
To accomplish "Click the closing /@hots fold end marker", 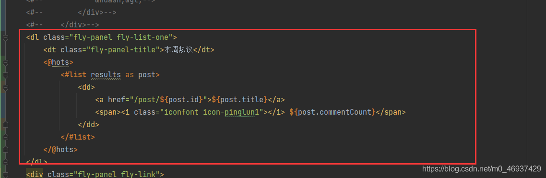I will tap(5, 150).
